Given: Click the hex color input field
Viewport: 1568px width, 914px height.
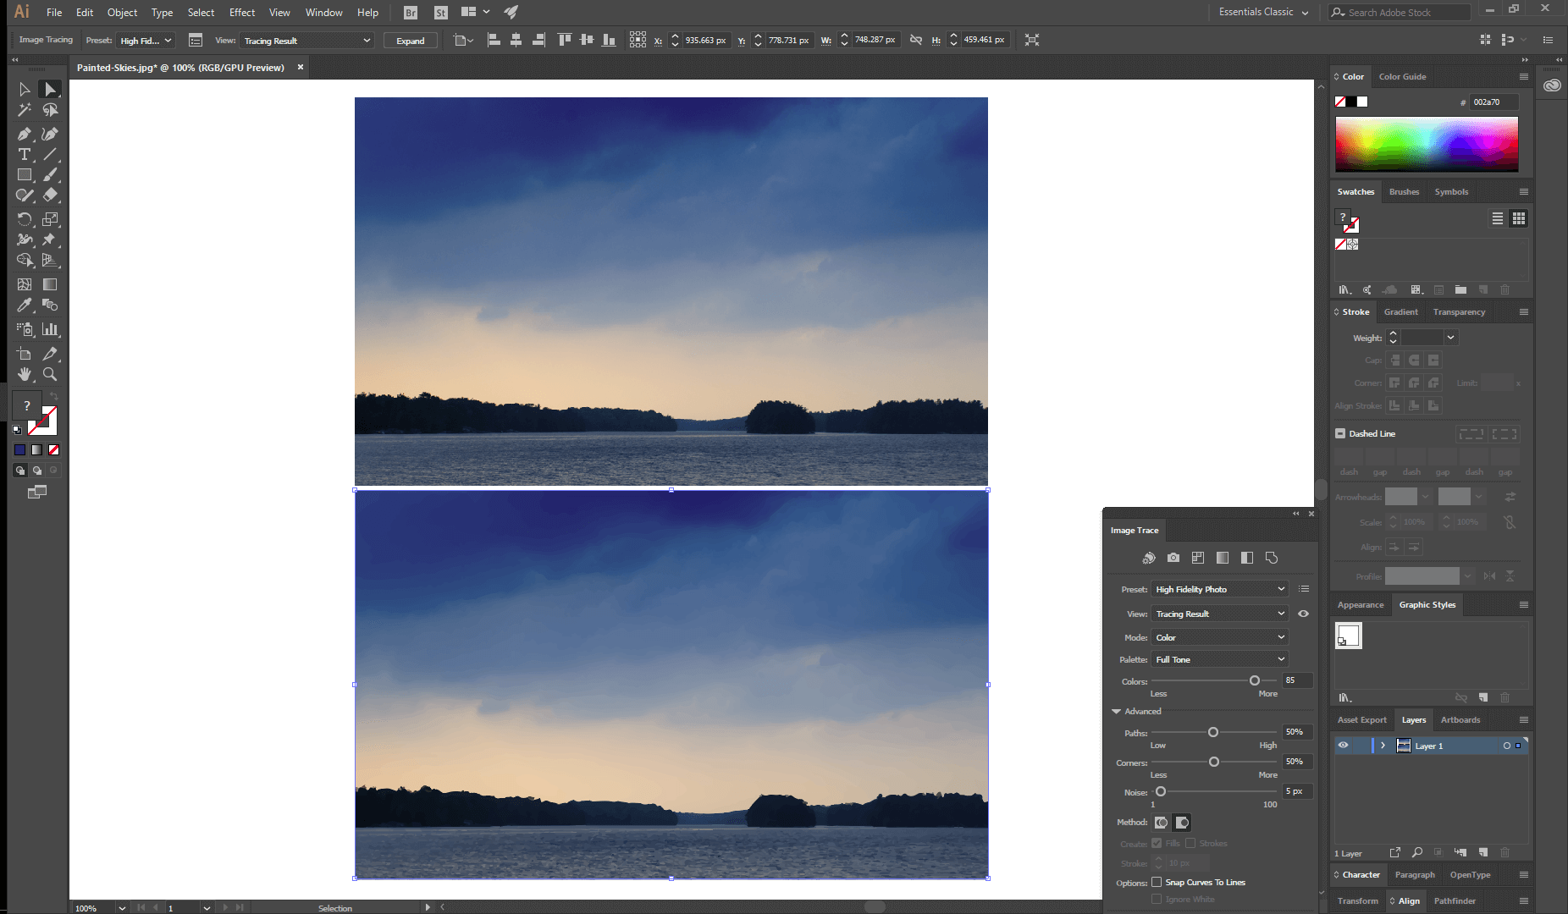Looking at the screenshot, I should [1493, 102].
